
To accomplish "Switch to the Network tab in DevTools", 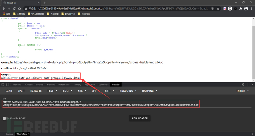I will coord(51,85).
